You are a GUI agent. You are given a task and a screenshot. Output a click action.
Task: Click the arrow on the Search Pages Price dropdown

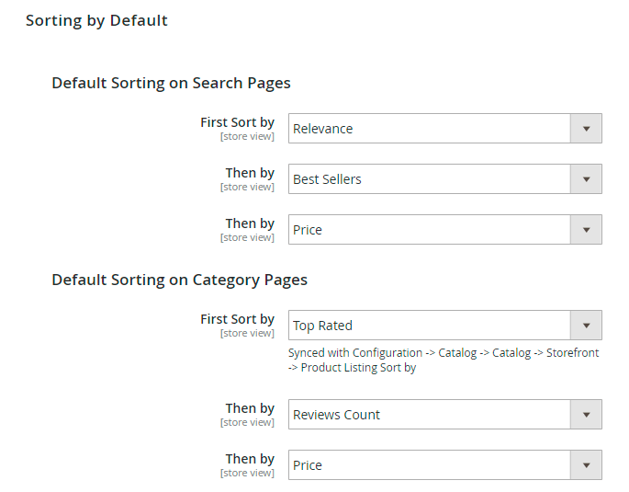pyautogui.click(x=586, y=230)
